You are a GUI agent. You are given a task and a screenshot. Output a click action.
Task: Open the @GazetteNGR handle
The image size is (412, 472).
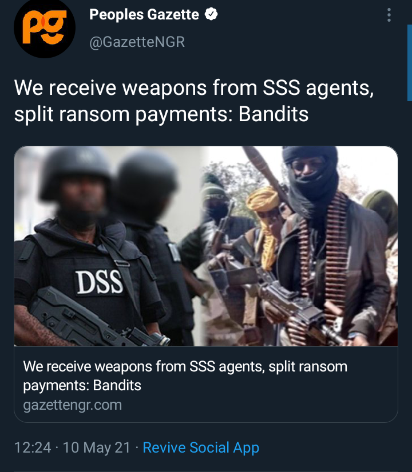pos(137,42)
